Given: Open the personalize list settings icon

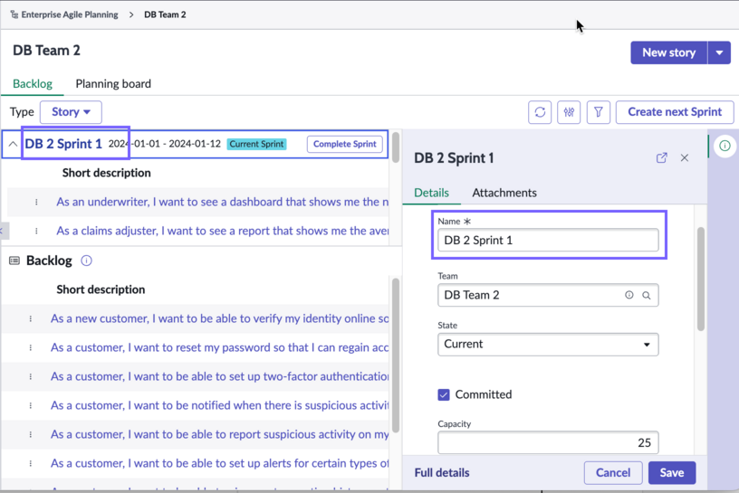Looking at the screenshot, I should pos(569,112).
